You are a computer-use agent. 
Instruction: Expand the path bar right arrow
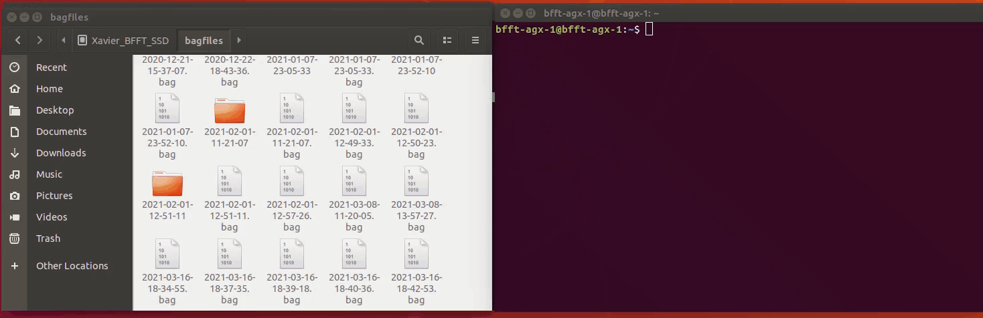point(238,40)
